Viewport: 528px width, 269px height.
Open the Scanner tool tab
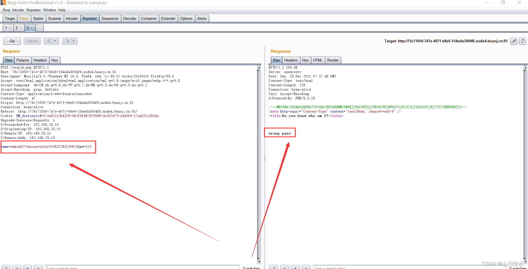(55, 18)
